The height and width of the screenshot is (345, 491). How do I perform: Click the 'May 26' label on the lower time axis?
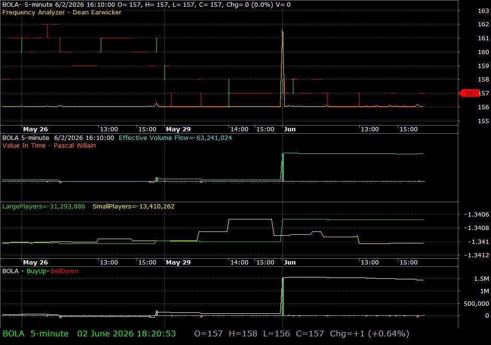pyautogui.click(x=35, y=263)
